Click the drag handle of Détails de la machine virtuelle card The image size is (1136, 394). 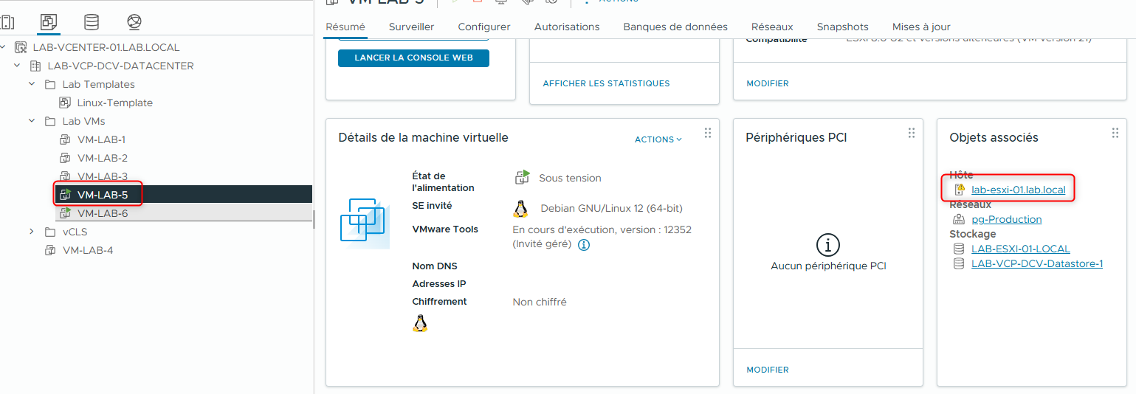point(708,134)
